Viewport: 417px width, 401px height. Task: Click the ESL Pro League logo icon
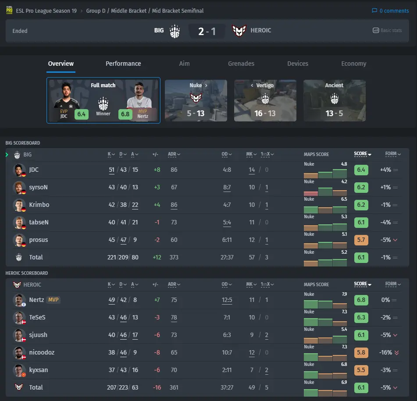click(x=9, y=10)
